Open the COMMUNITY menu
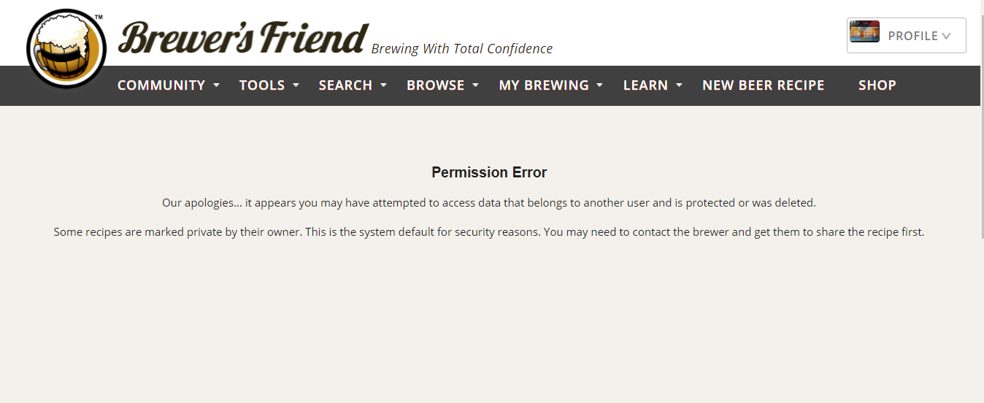This screenshot has width=984, height=403. point(161,85)
